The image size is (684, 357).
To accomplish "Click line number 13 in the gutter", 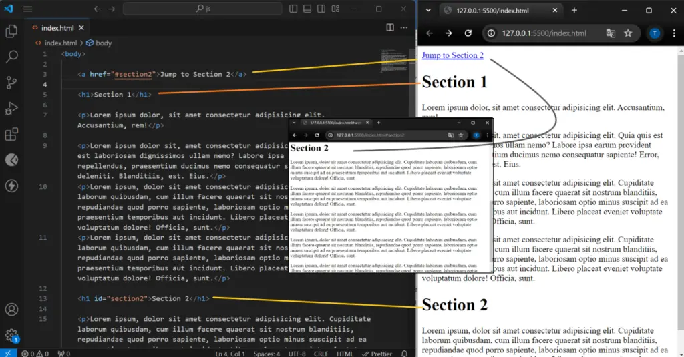I will [x=43, y=298].
